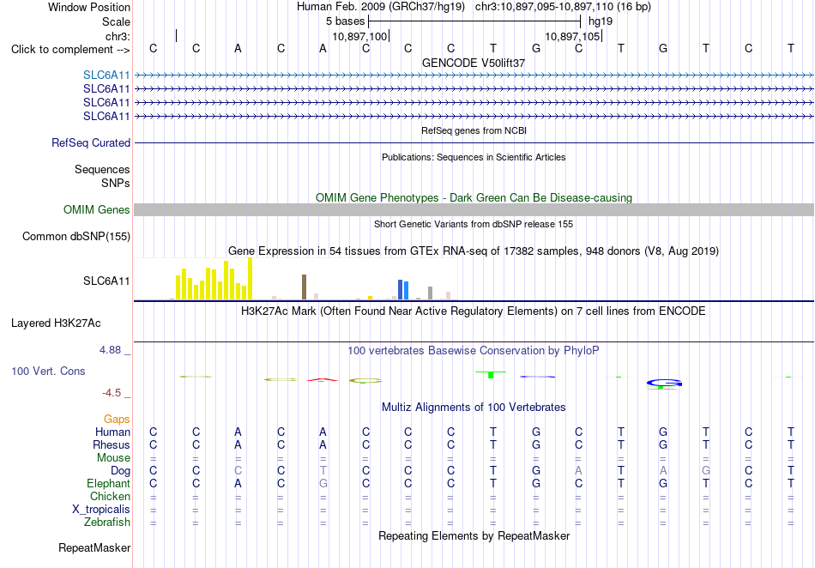Viewport: 815px width, 568px height.
Task: Click the brown bar in GTEx chart
Action: pyautogui.click(x=304, y=287)
